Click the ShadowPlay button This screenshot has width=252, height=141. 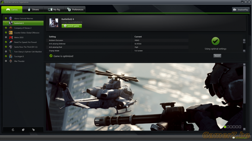(241, 10)
